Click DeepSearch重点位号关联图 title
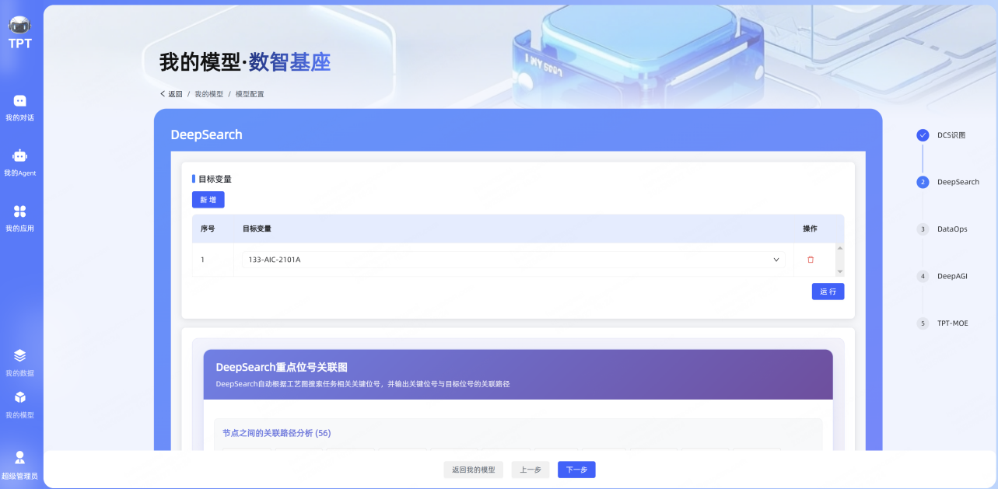Screen dimensions: 998x489 pyautogui.click(x=282, y=367)
